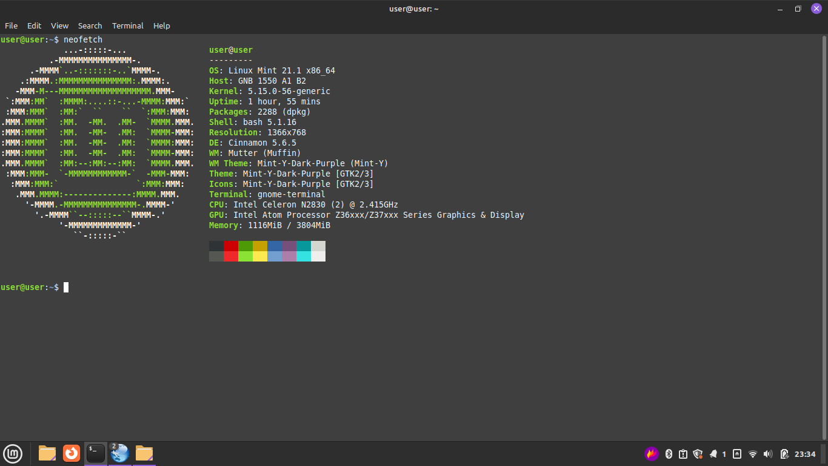828x466 pixels.
Task: Show notifications via the bell icon
Action: pyautogui.click(x=713, y=454)
